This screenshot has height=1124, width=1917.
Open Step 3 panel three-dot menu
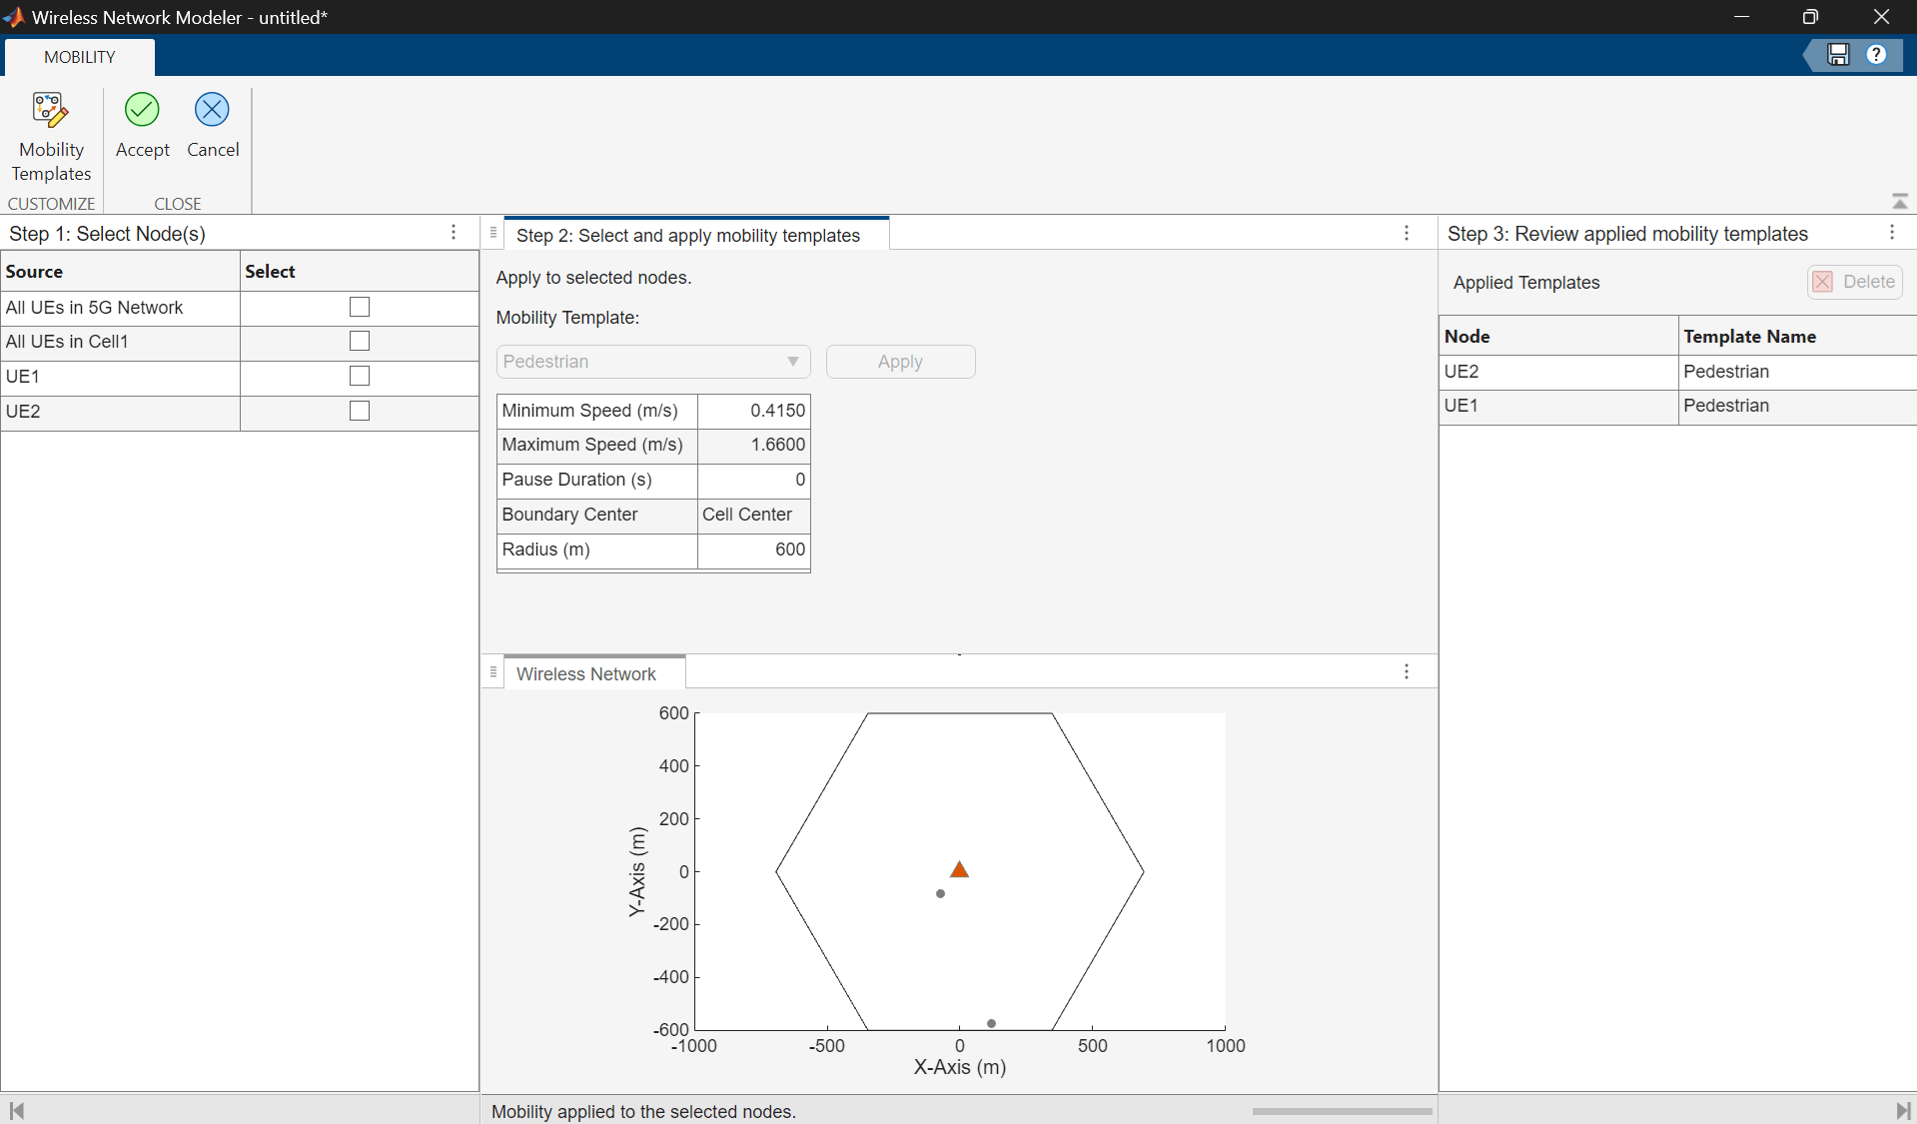[x=1891, y=233]
